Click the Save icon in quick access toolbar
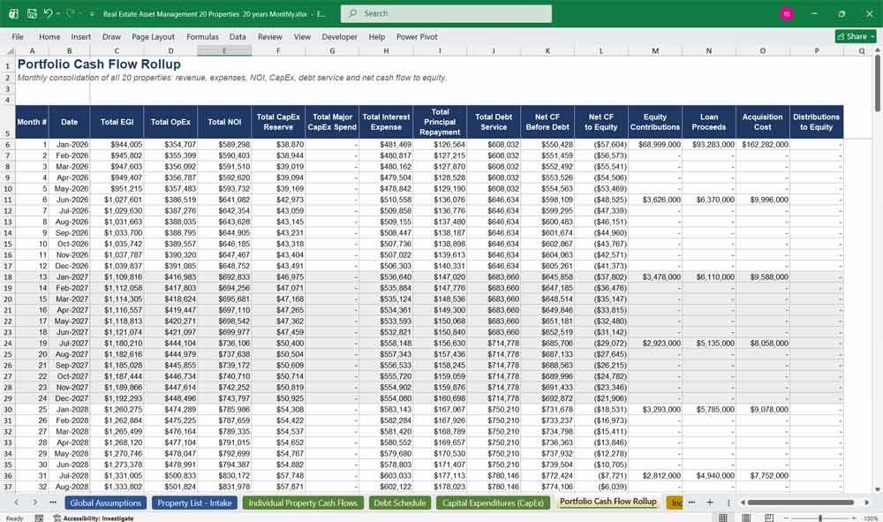The image size is (883, 522). (32, 13)
